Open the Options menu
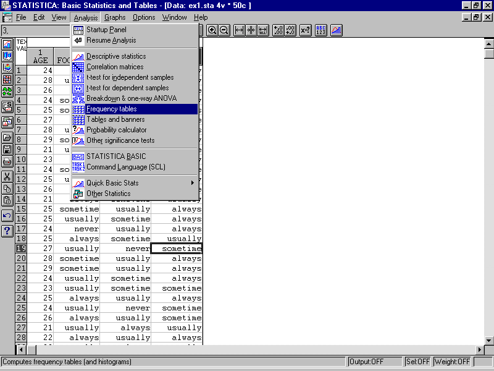The width and height of the screenshot is (494, 371). point(144,17)
